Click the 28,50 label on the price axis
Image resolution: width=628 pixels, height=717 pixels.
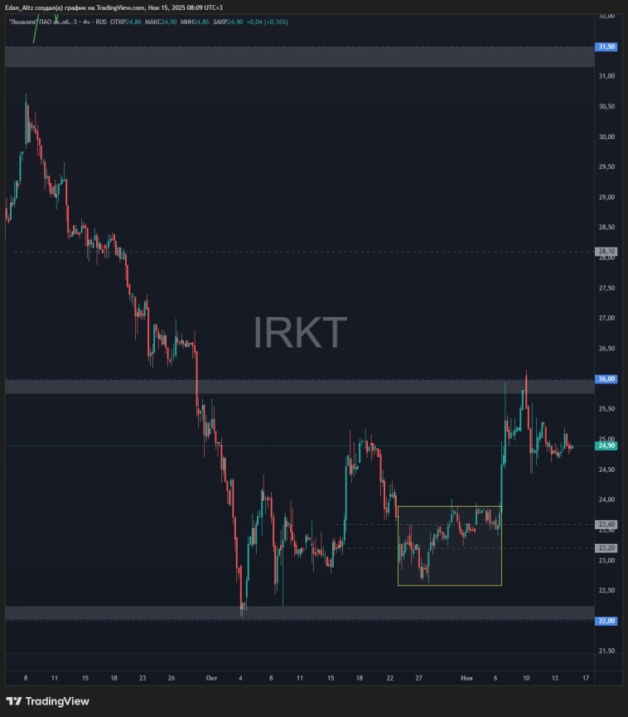click(x=606, y=227)
